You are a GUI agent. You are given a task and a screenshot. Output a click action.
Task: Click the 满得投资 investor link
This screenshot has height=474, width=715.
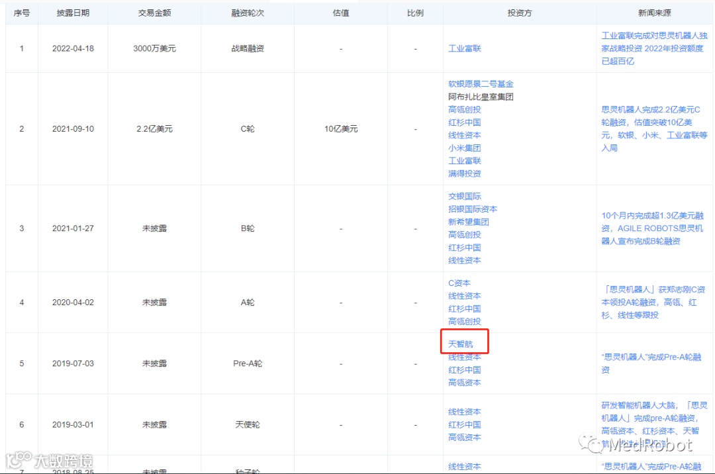point(464,173)
